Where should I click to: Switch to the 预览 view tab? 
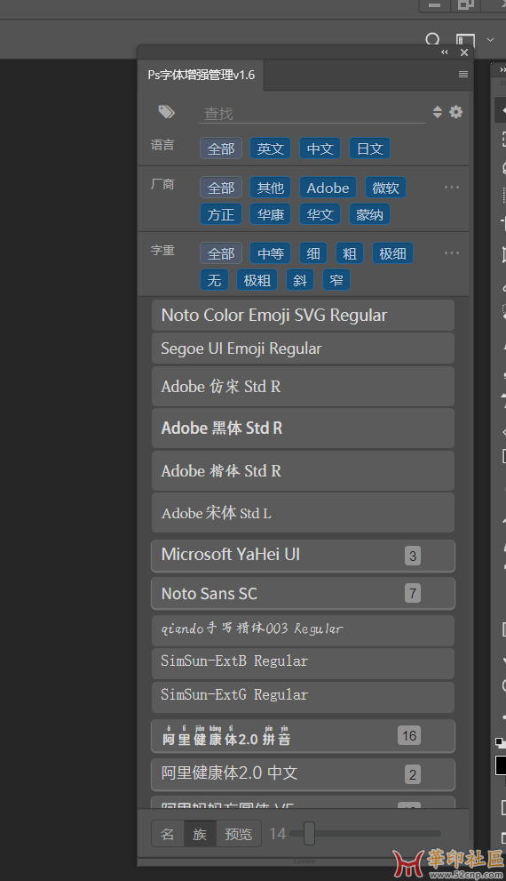pyautogui.click(x=239, y=834)
